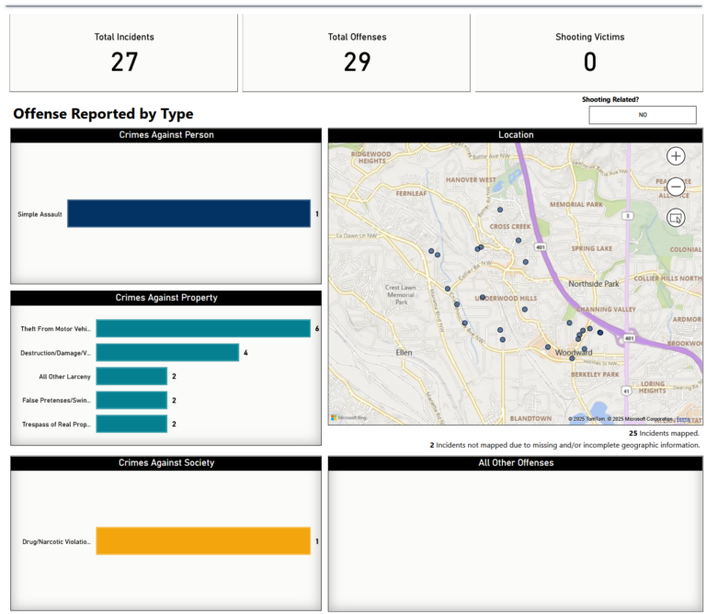Viewport: 706px width, 614px height.
Task: Click the Total Offenses card
Action: point(357,52)
